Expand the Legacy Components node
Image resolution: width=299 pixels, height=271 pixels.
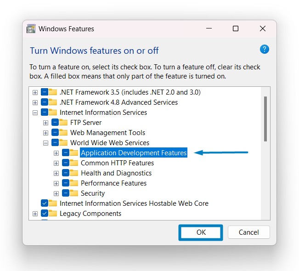35,214
